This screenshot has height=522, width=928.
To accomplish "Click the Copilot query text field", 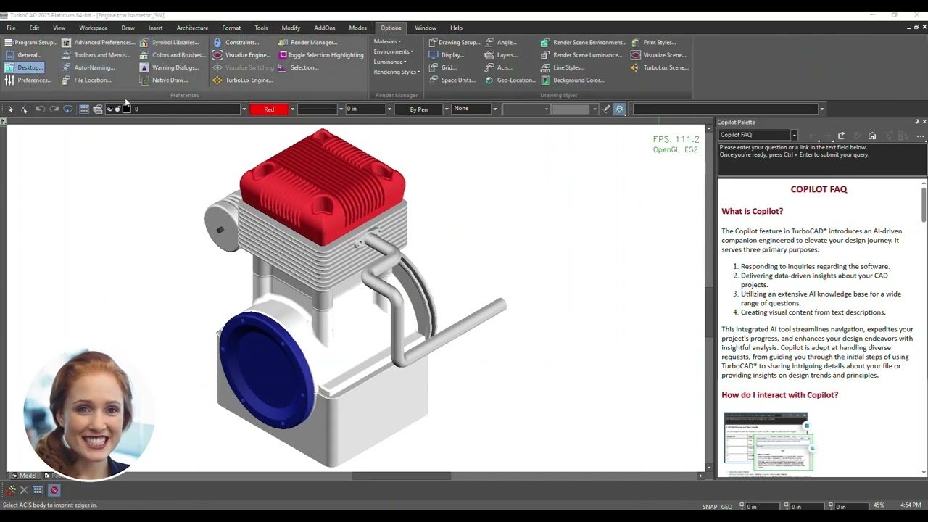I will (822, 159).
